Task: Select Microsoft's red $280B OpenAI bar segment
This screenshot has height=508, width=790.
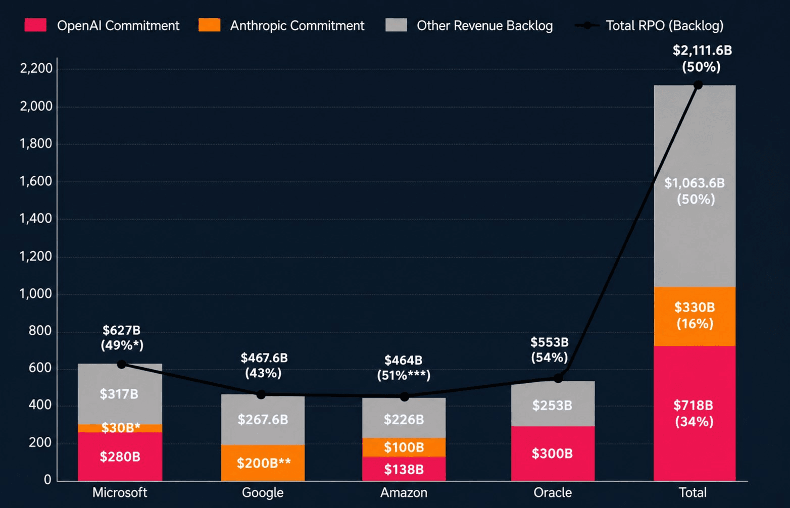Action: pyautogui.click(x=120, y=456)
